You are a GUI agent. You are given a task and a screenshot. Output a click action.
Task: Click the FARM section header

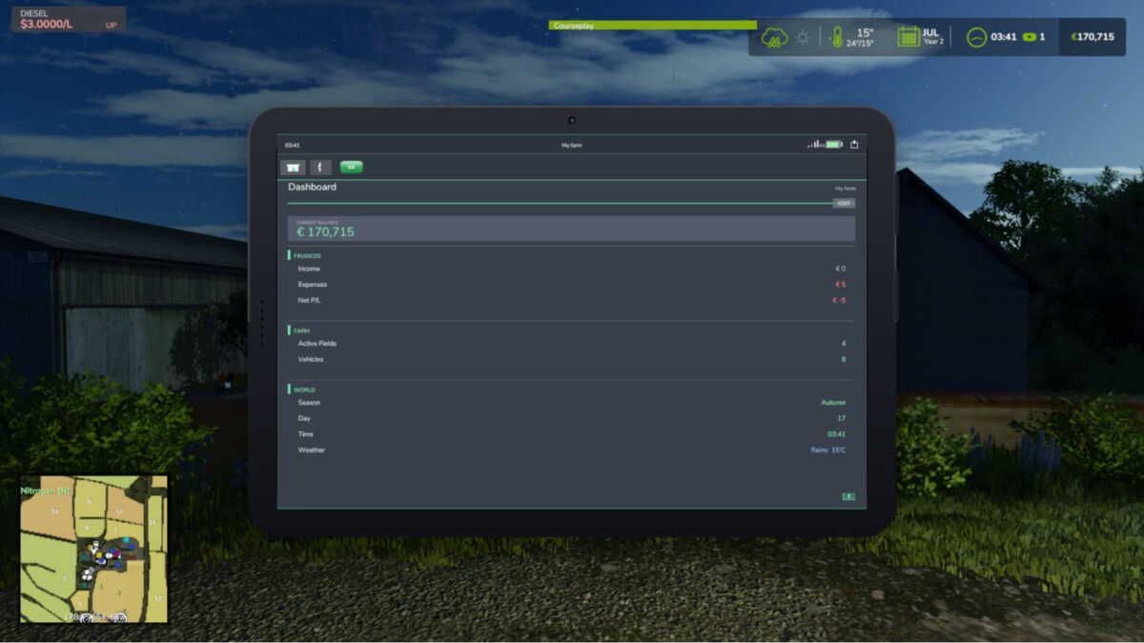coord(301,330)
